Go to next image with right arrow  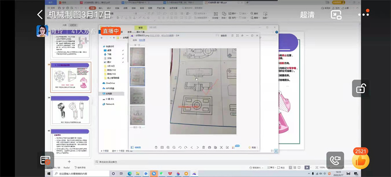(197, 147)
